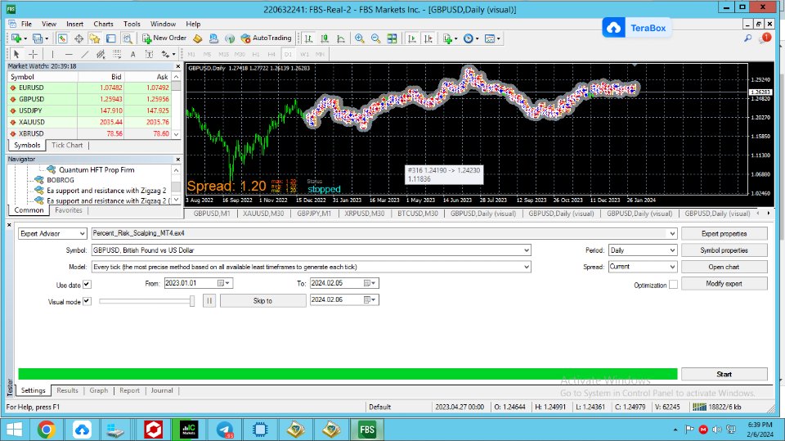785x441 pixels.
Task: Click the Open chart button
Action: [724, 267]
